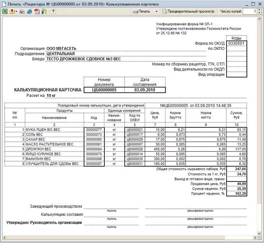
Task: Click the Число копий input field
Action: [x=250, y=11]
